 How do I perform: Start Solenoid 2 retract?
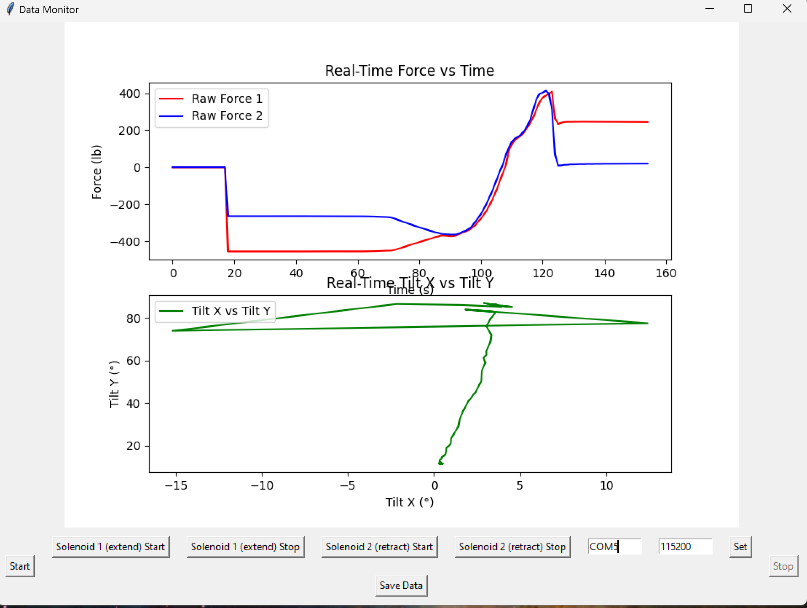click(379, 546)
